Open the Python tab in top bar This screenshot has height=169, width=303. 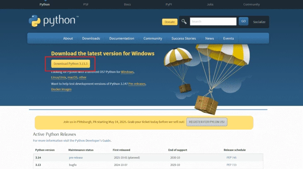tap(45, 4)
